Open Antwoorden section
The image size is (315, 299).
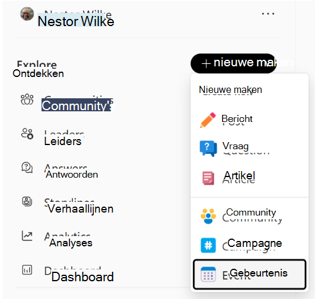[72, 174]
